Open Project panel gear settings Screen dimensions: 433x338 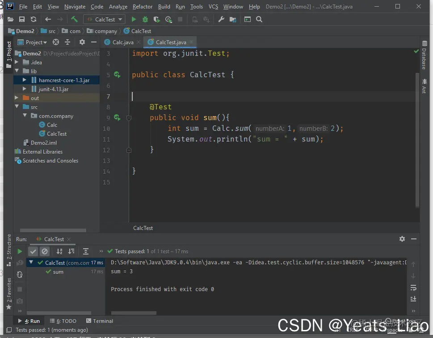click(82, 42)
